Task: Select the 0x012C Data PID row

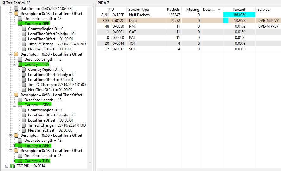Action: click(x=189, y=21)
